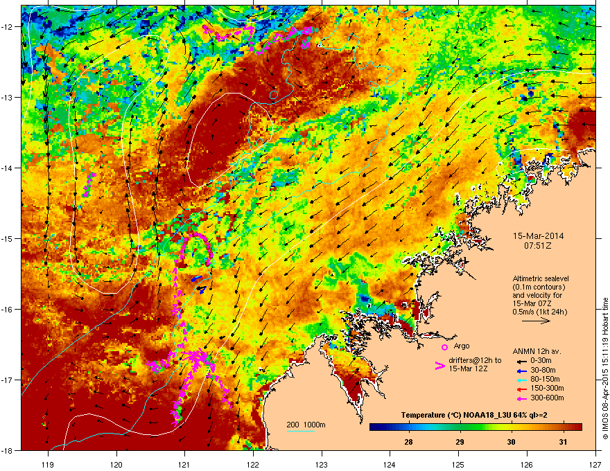The image size is (610, 471).
Task: Click the magenta drifter cluster near 119.6E -14.2
Action: [x=89, y=185]
